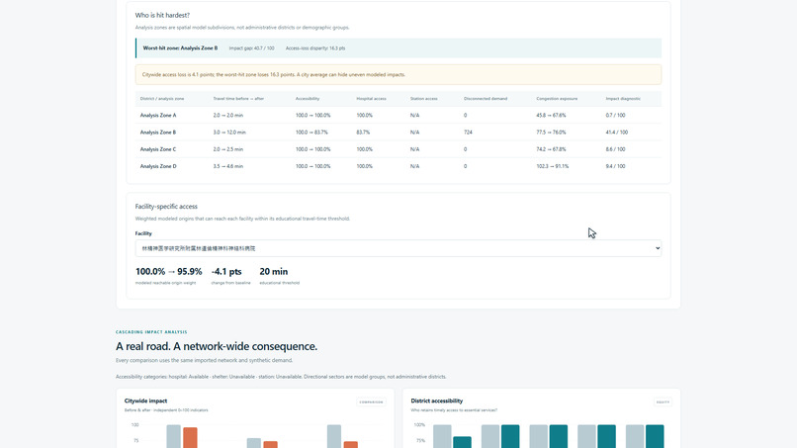Click the 'Hospital access' column header
797x448 pixels.
(x=371, y=99)
